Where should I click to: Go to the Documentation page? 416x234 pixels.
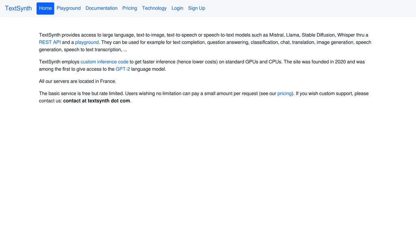(x=102, y=9)
